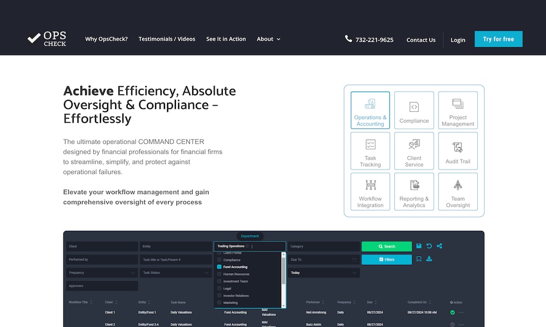The image size is (546, 327).
Task: Pick the Workflow Integration tile
Action: (370, 191)
